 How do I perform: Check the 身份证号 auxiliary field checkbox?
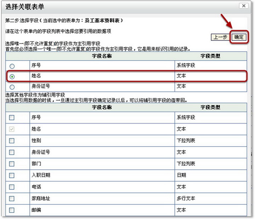(12, 152)
